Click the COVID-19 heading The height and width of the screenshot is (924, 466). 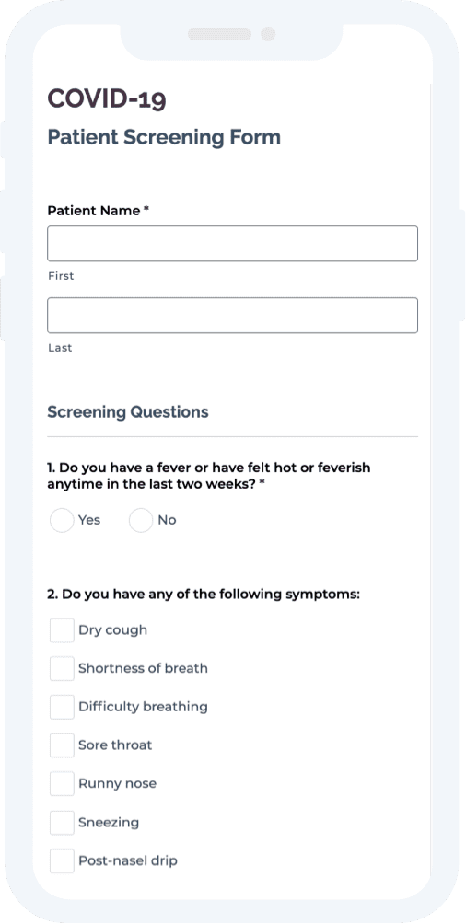coord(107,98)
